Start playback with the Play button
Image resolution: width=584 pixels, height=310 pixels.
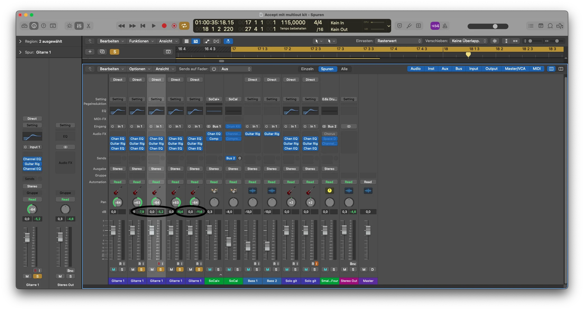[153, 26]
